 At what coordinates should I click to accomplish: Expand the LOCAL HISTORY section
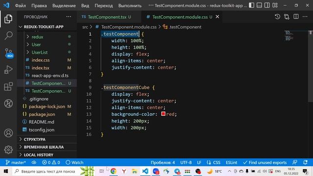pos(47,155)
